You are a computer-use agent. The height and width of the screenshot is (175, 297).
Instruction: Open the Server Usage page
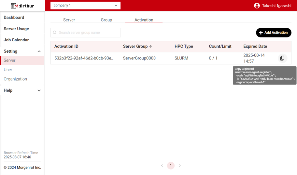(16, 29)
